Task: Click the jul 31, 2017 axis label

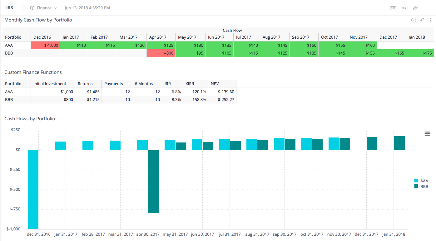Action: (230, 234)
